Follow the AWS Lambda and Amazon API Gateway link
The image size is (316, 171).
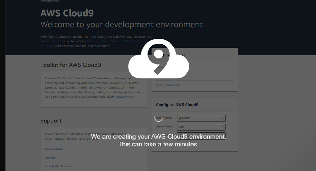115,41
